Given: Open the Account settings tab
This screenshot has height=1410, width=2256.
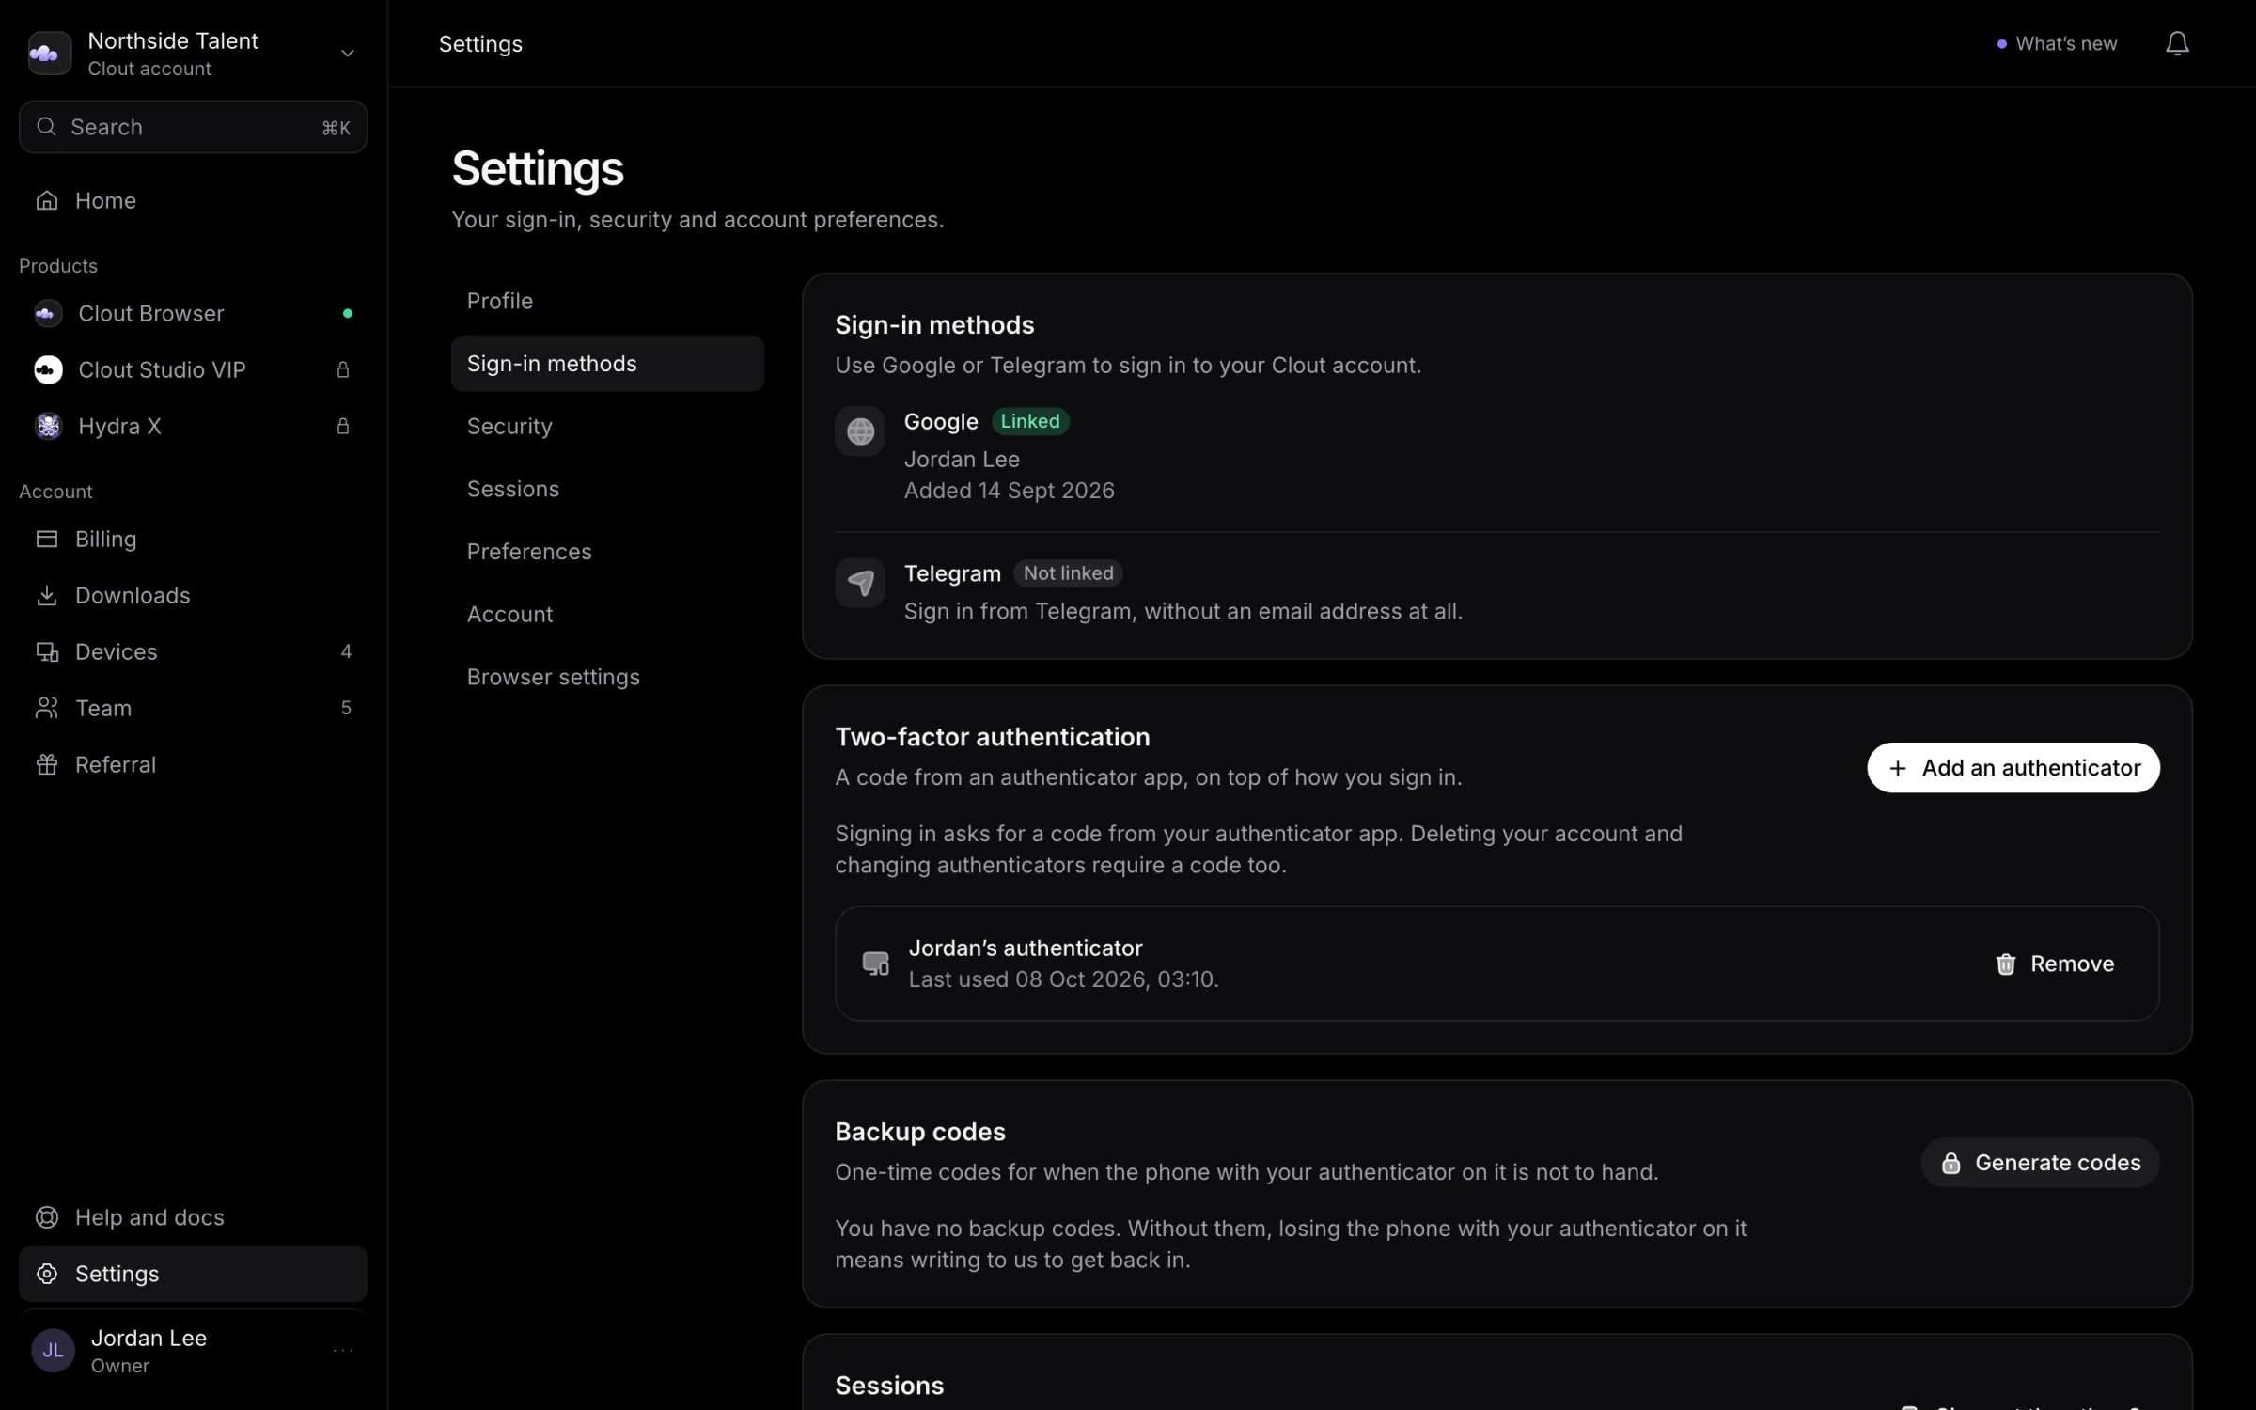Looking at the screenshot, I should pyautogui.click(x=607, y=614).
